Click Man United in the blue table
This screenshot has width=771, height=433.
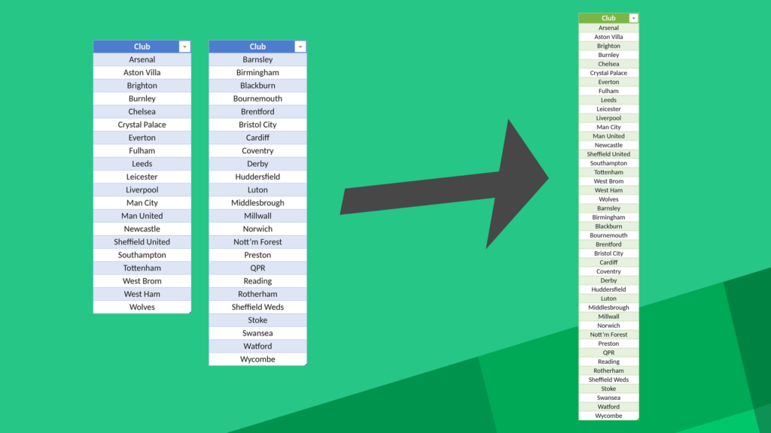point(142,216)
